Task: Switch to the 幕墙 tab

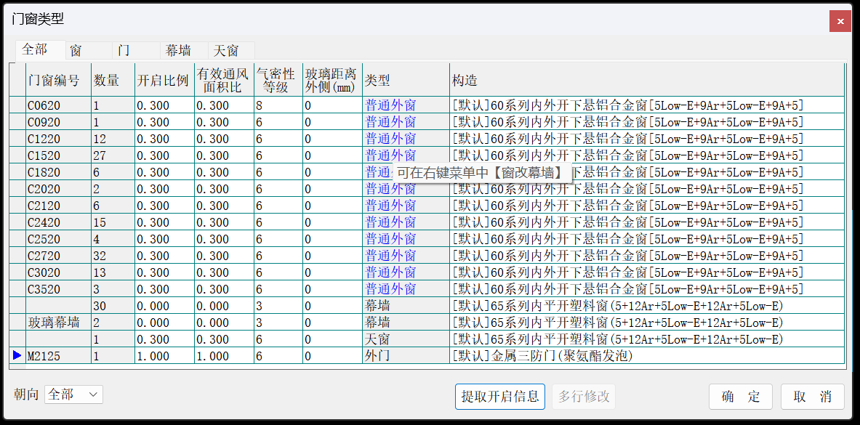Action: [178, 51]
